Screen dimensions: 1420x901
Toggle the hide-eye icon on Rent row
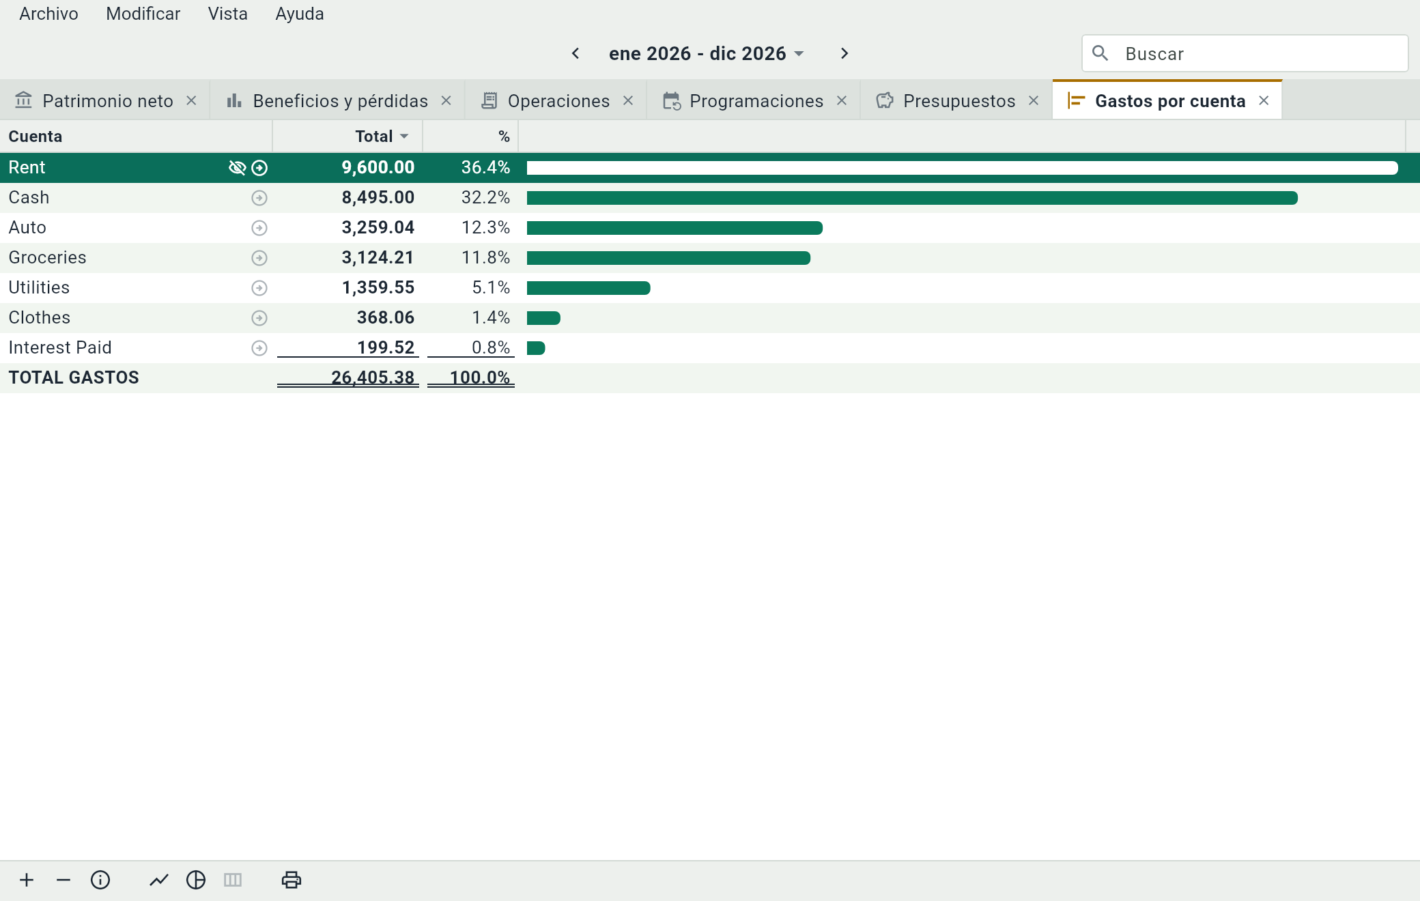(237, 168)
